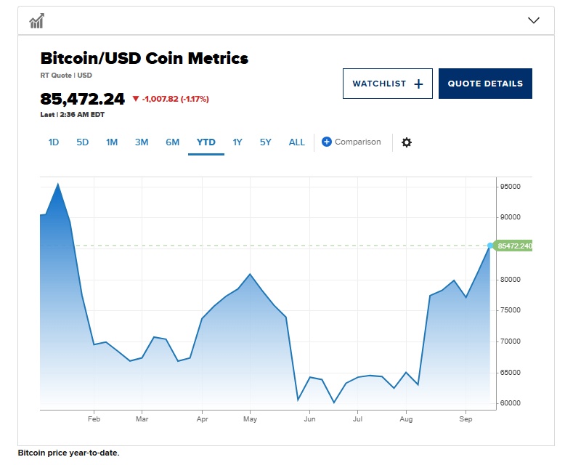Click the plus sign in Watchlist button
Screen dimensions: 565x465
pyautogui.click(x=418, y=84)
